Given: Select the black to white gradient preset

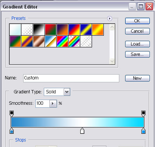Looking at the screenshot, I should click(x=39, y=30).
